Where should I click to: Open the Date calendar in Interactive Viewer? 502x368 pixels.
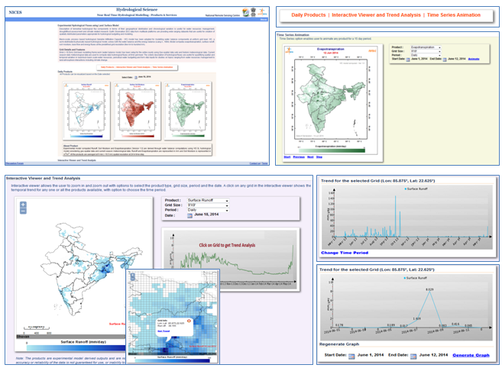[189, 215]
